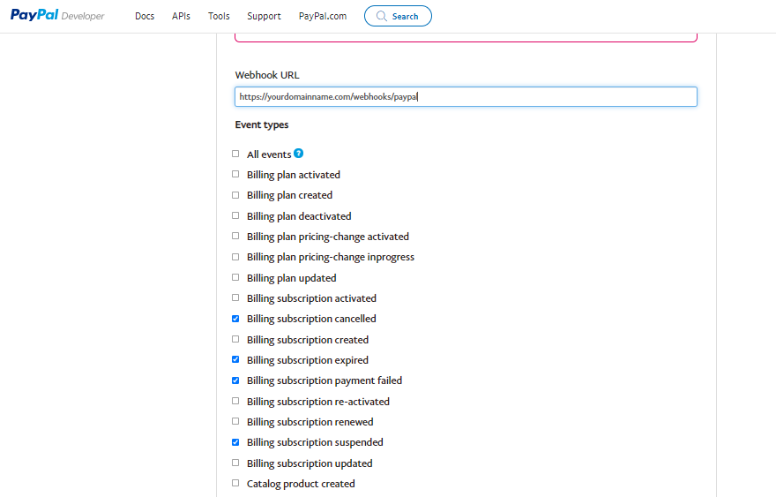The image size is (776, 497).
Task: Uncheck Billing subscription cancelled
Action: (235, 319)
